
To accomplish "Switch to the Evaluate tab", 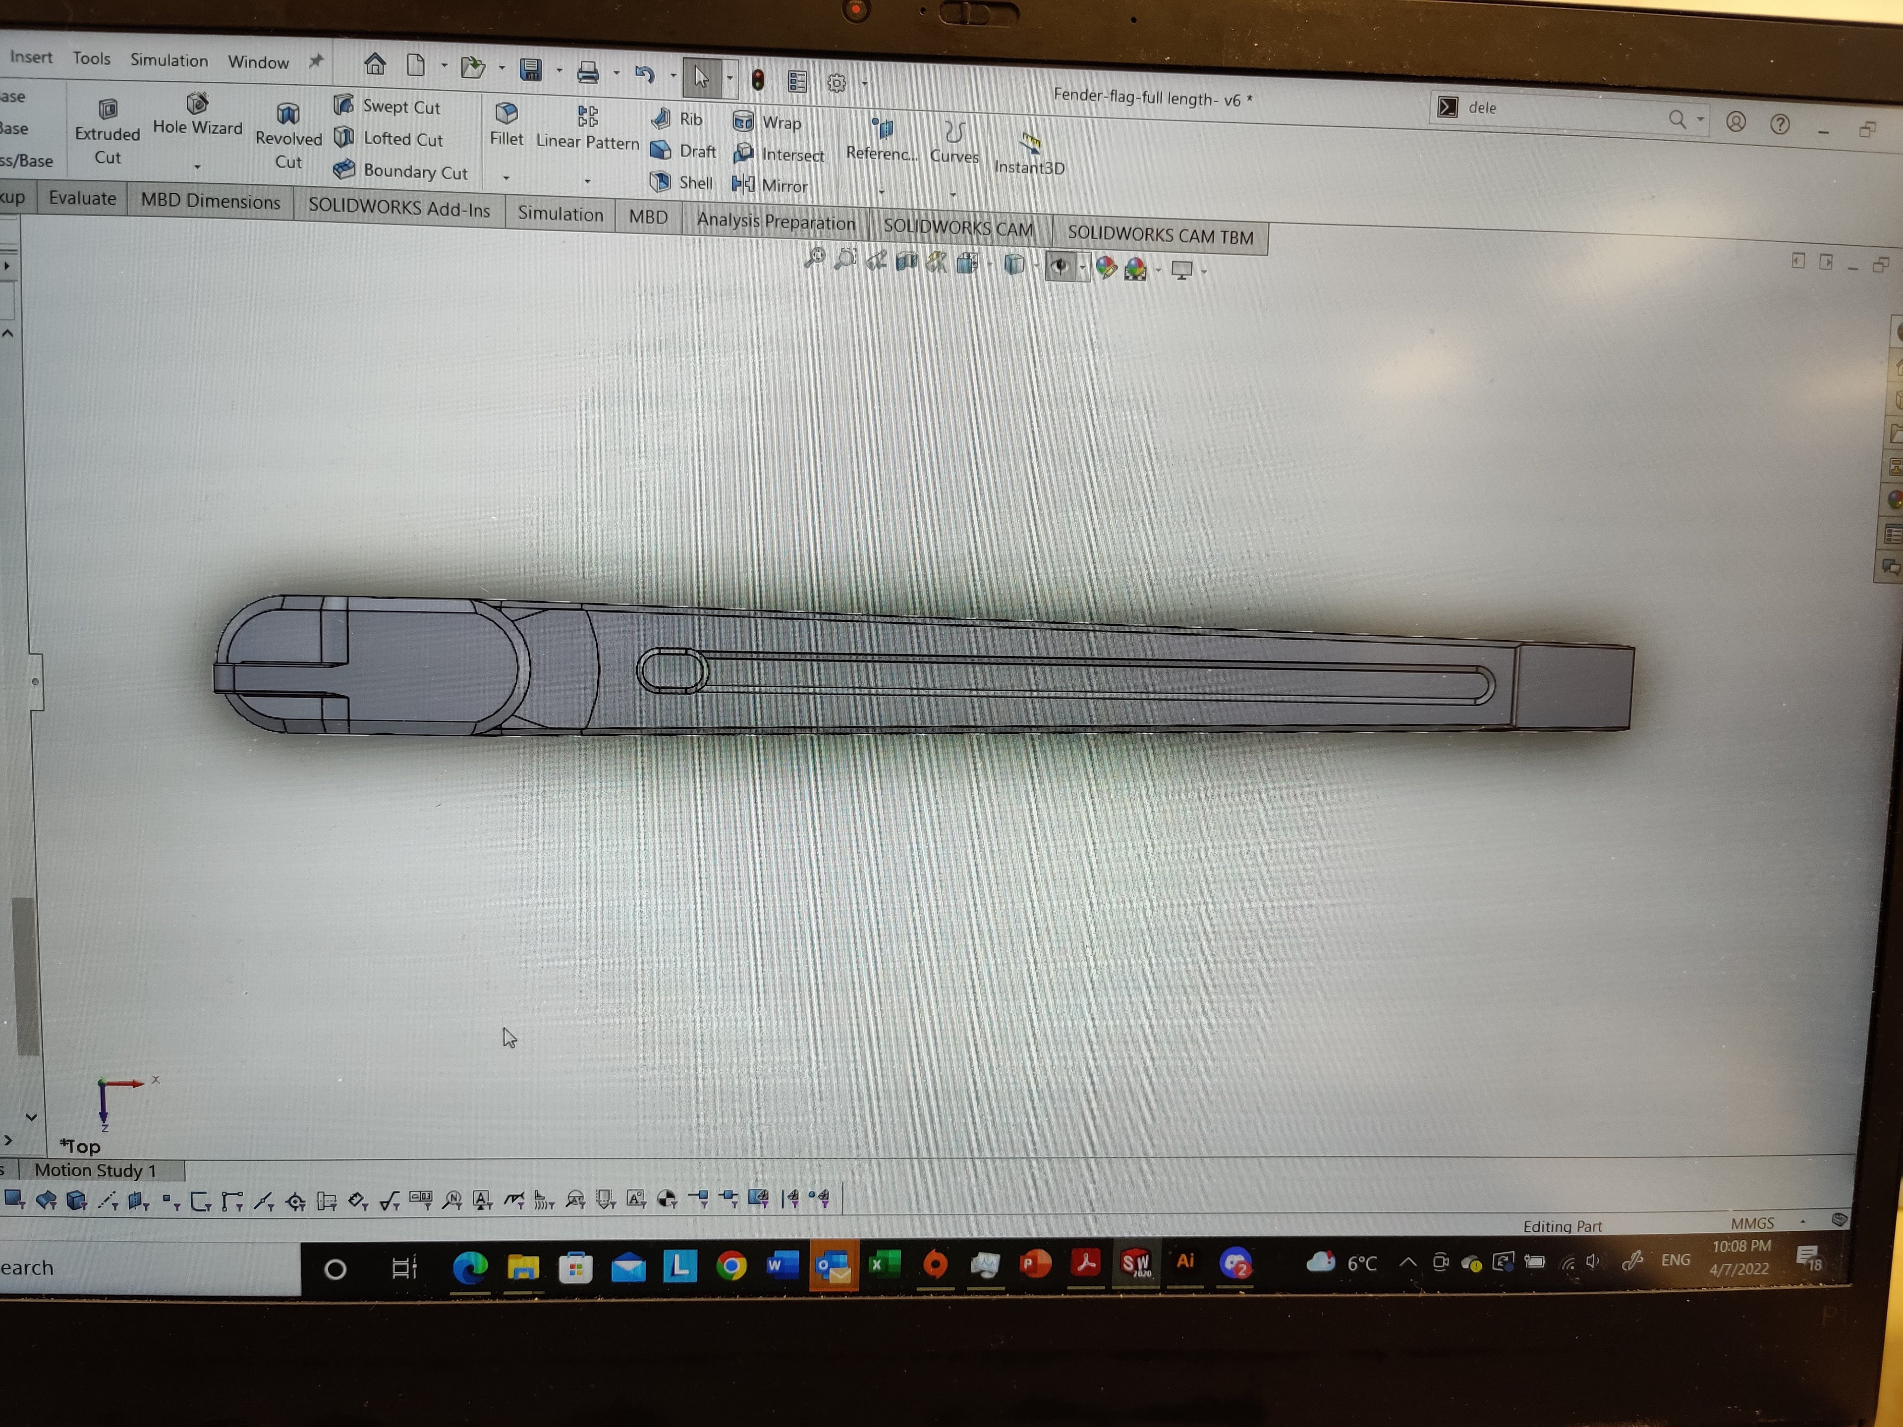I will tap(83, 198).
